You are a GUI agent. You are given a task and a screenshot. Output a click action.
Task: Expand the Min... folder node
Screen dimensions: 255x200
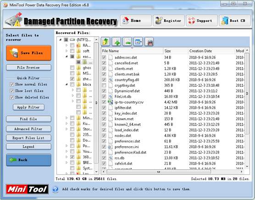coord(67,118)
